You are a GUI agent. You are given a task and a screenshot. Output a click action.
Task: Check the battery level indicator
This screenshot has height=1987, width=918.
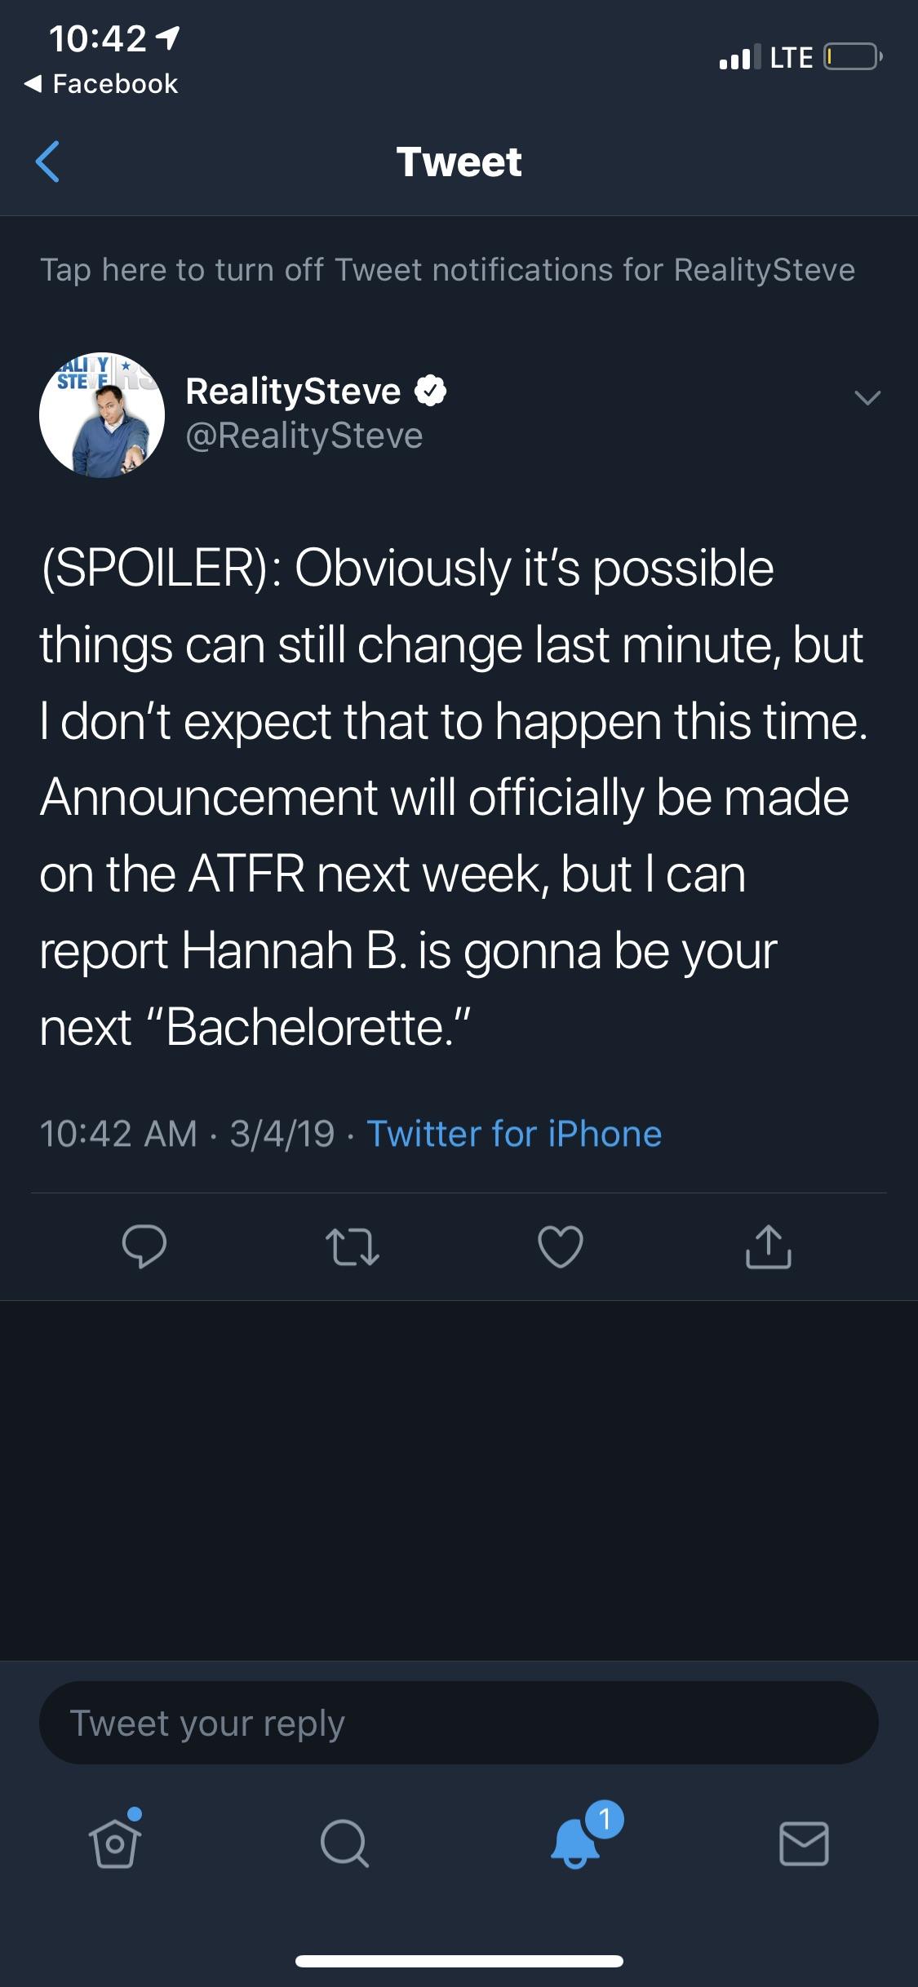pyautogui.click(x=849, y=57)
